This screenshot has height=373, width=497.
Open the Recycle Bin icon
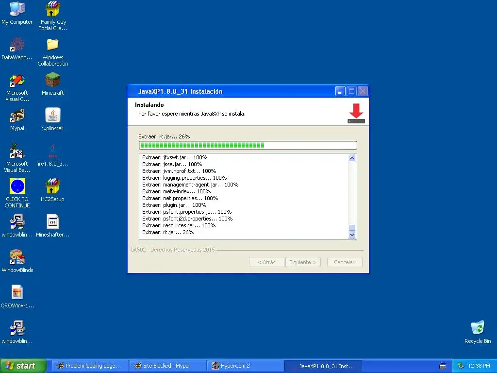point(478,328)
